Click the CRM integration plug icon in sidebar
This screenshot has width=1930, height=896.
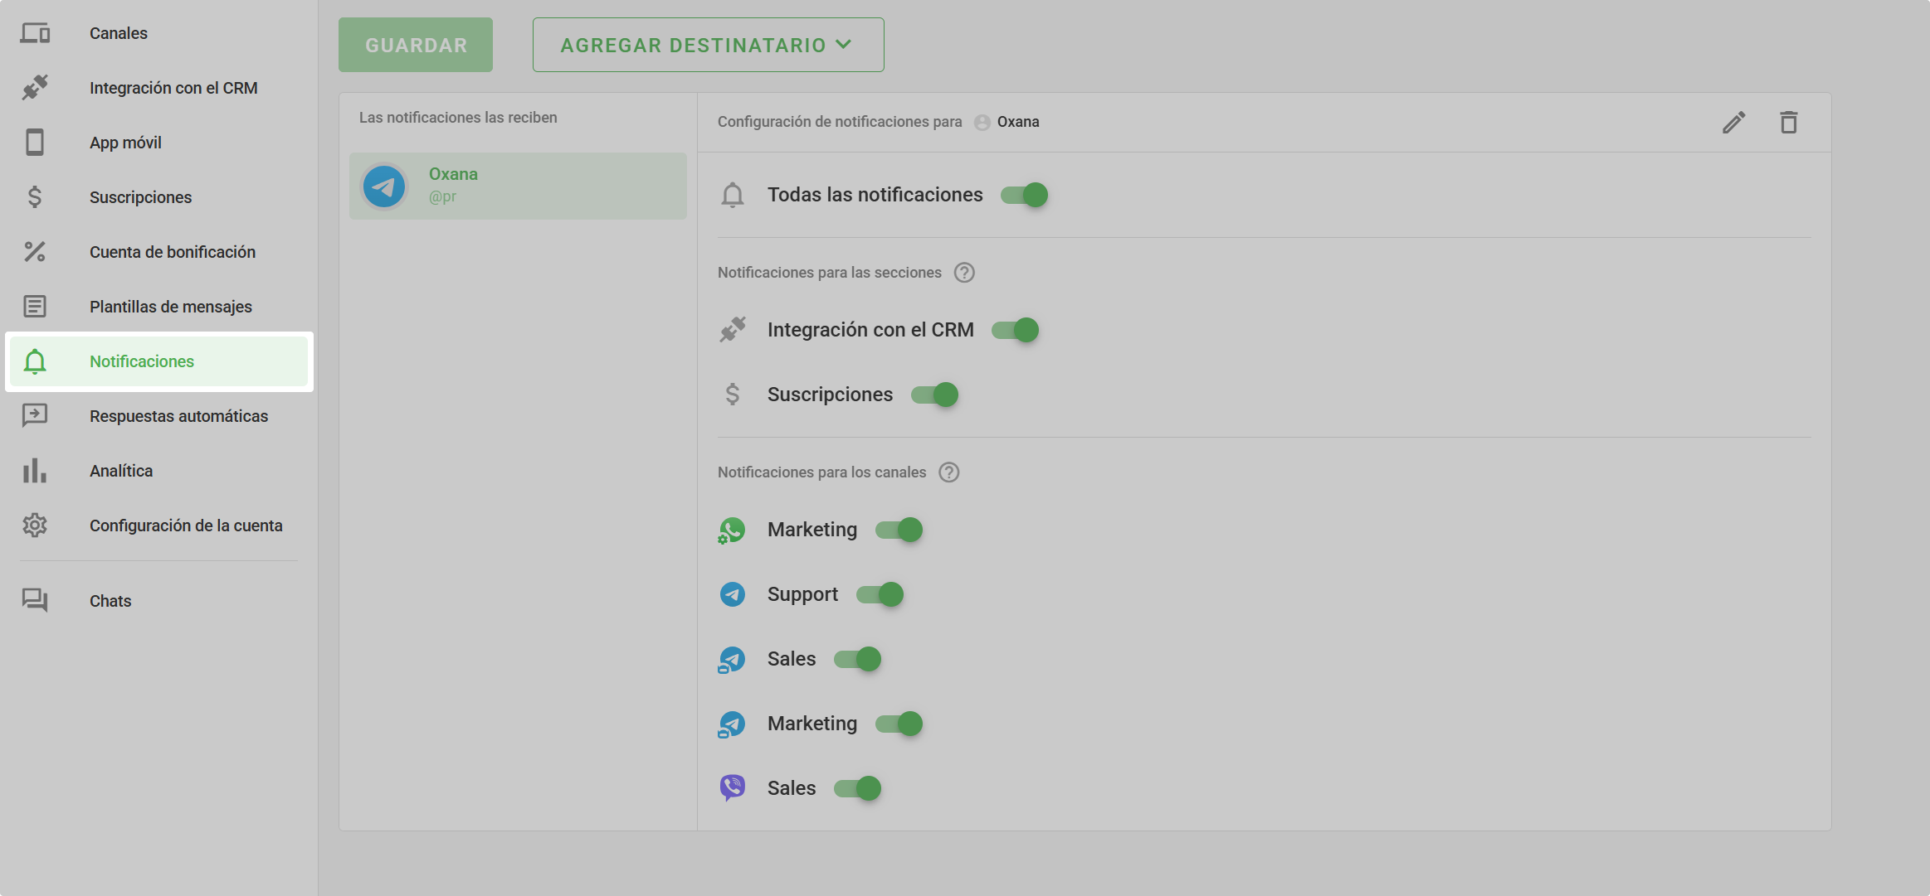35,88
